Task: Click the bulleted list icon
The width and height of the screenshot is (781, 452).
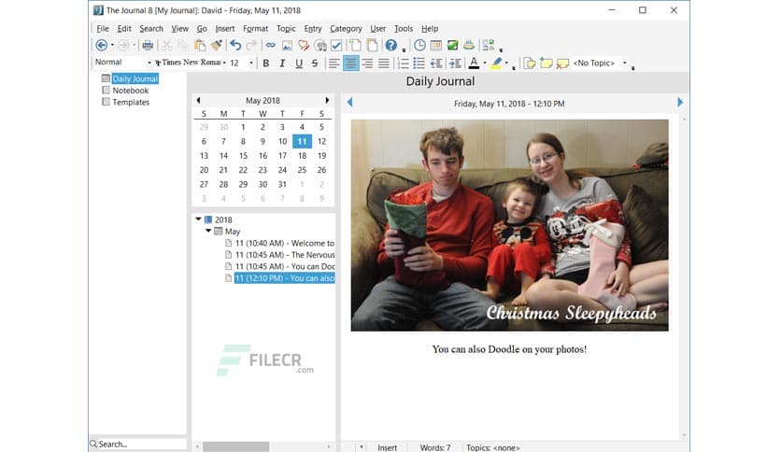Action: tap(419, 64)
